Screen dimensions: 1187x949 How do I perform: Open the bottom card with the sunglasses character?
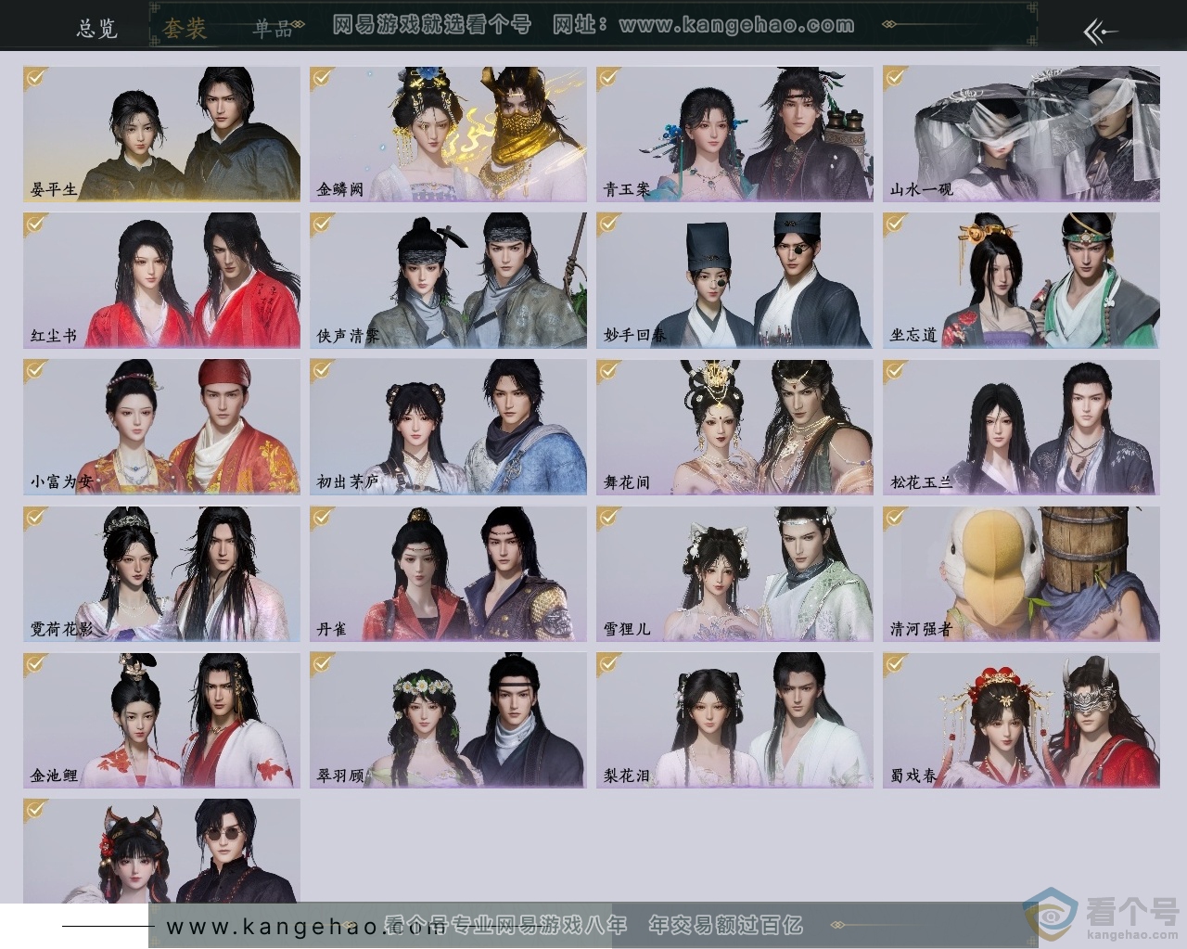point(161,852)
